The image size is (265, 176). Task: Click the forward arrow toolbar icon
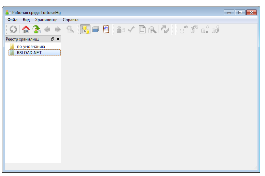click(x=58, y=29)
